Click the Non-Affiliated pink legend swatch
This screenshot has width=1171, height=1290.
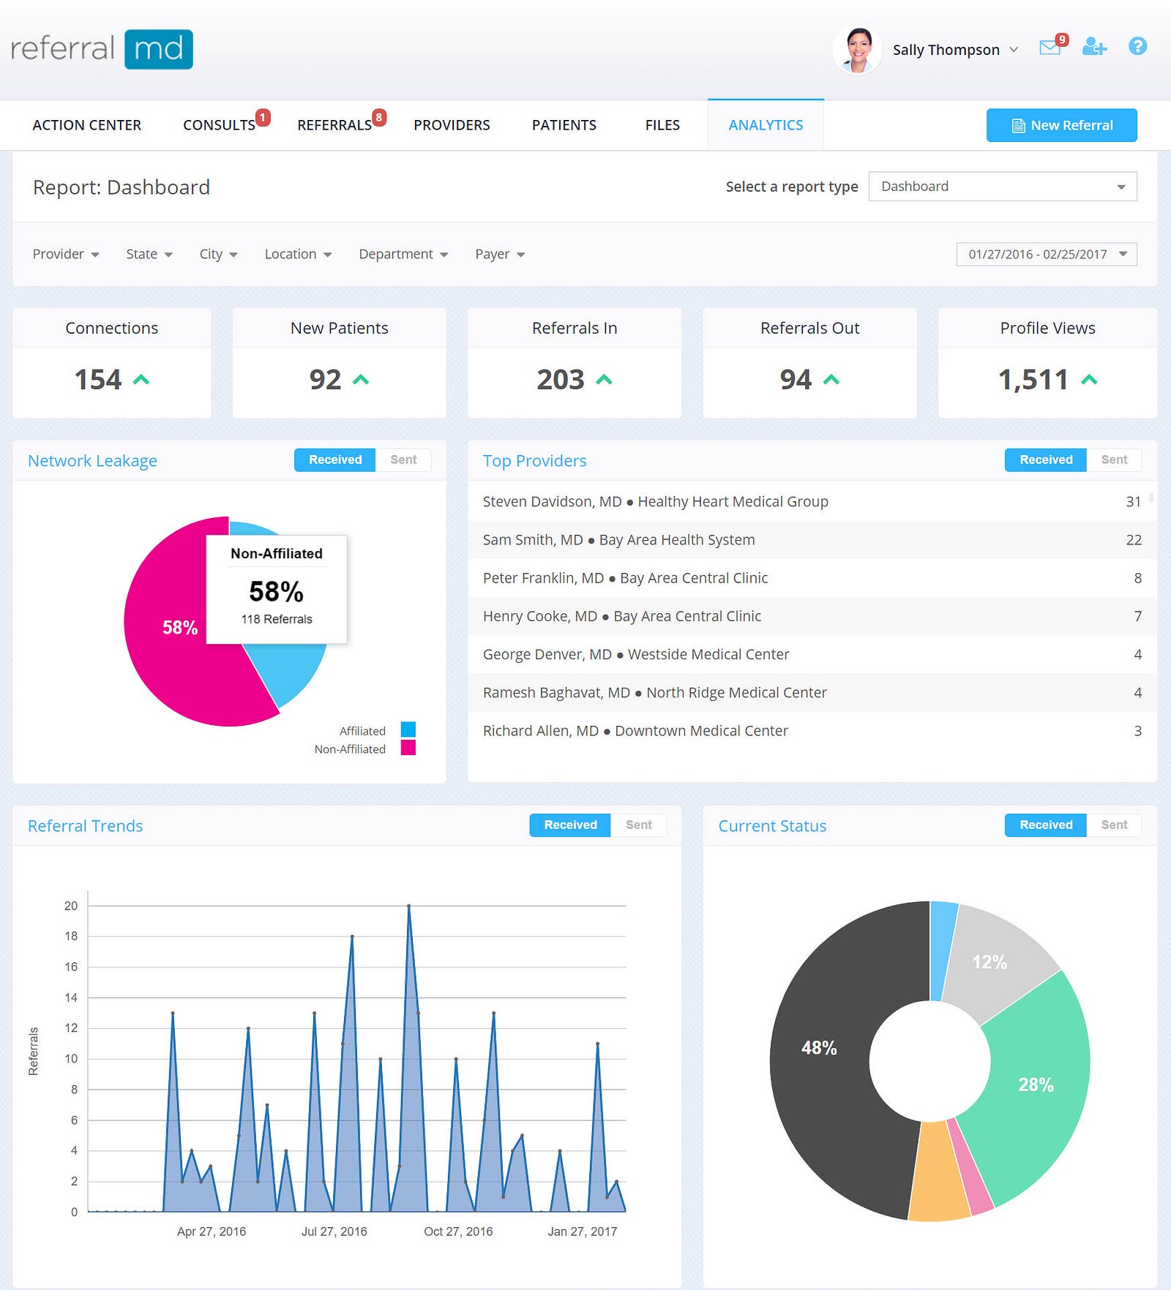[408, 747]
